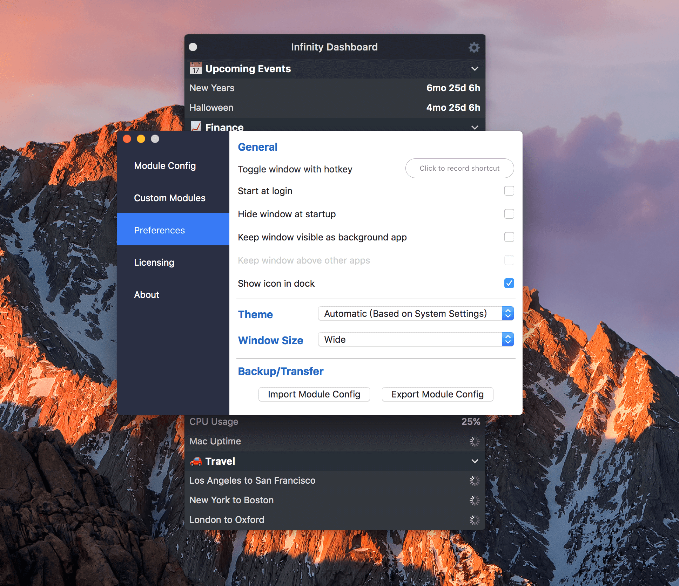679x586 pixels.
Task: Click the calendar icon beside Upcoming Events
Action: [196, 68]
